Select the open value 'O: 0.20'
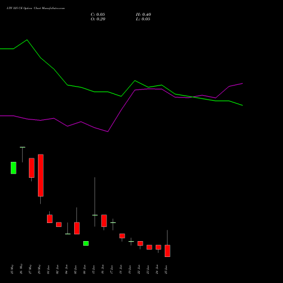The height and width of the screenshot is (283, 283). click(x=98, y=19)
